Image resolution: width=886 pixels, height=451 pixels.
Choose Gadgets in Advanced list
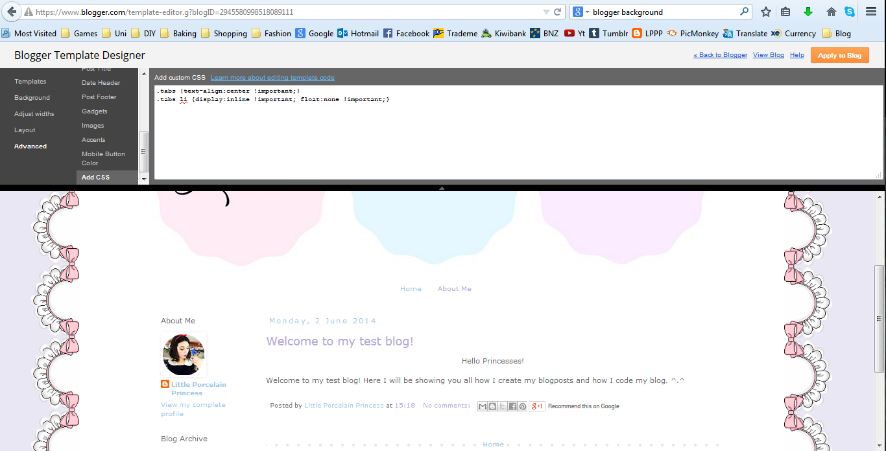[95, 111]
